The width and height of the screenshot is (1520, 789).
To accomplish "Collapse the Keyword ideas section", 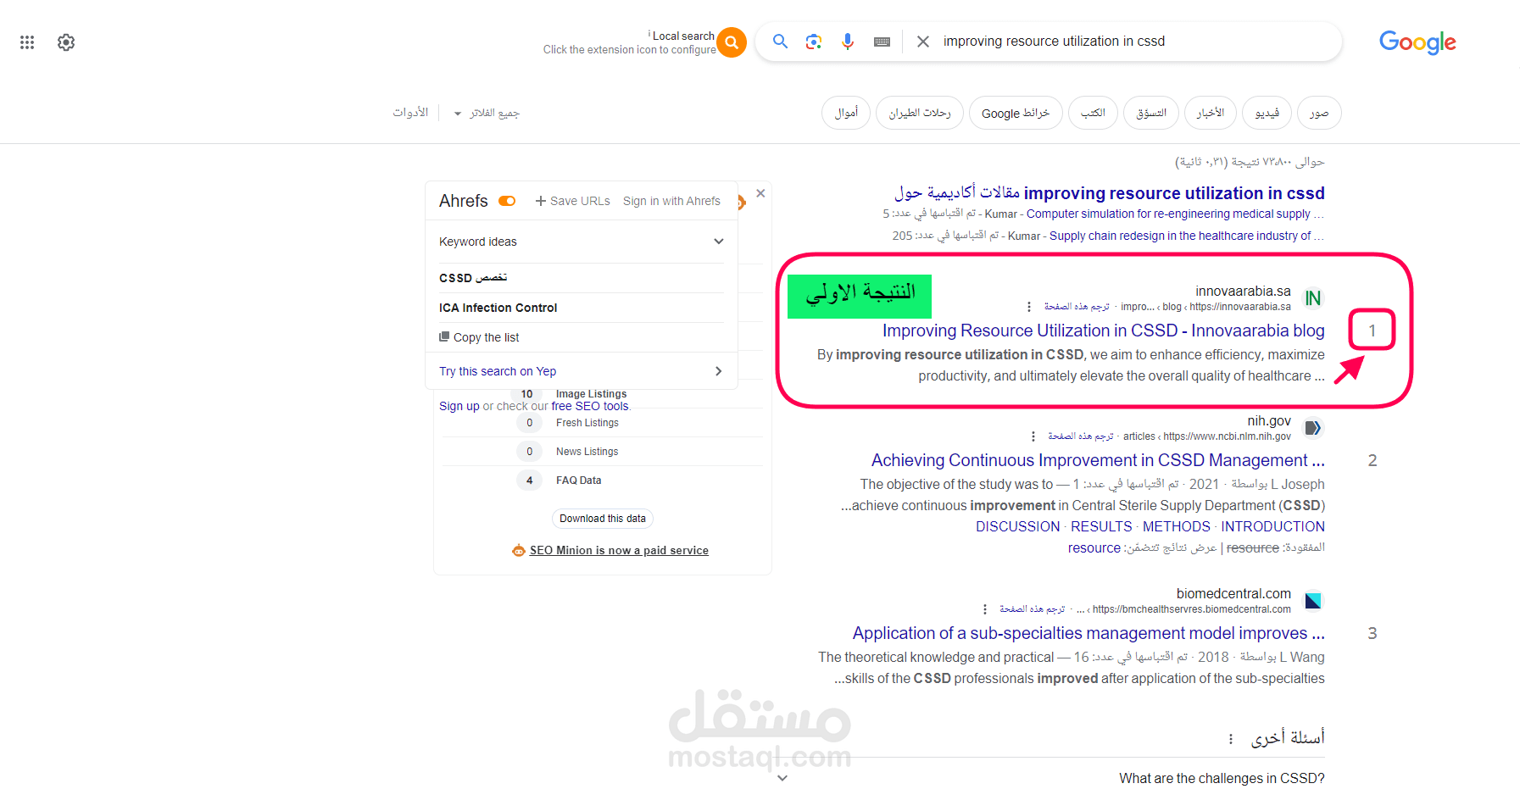I will tap(718, 241).
